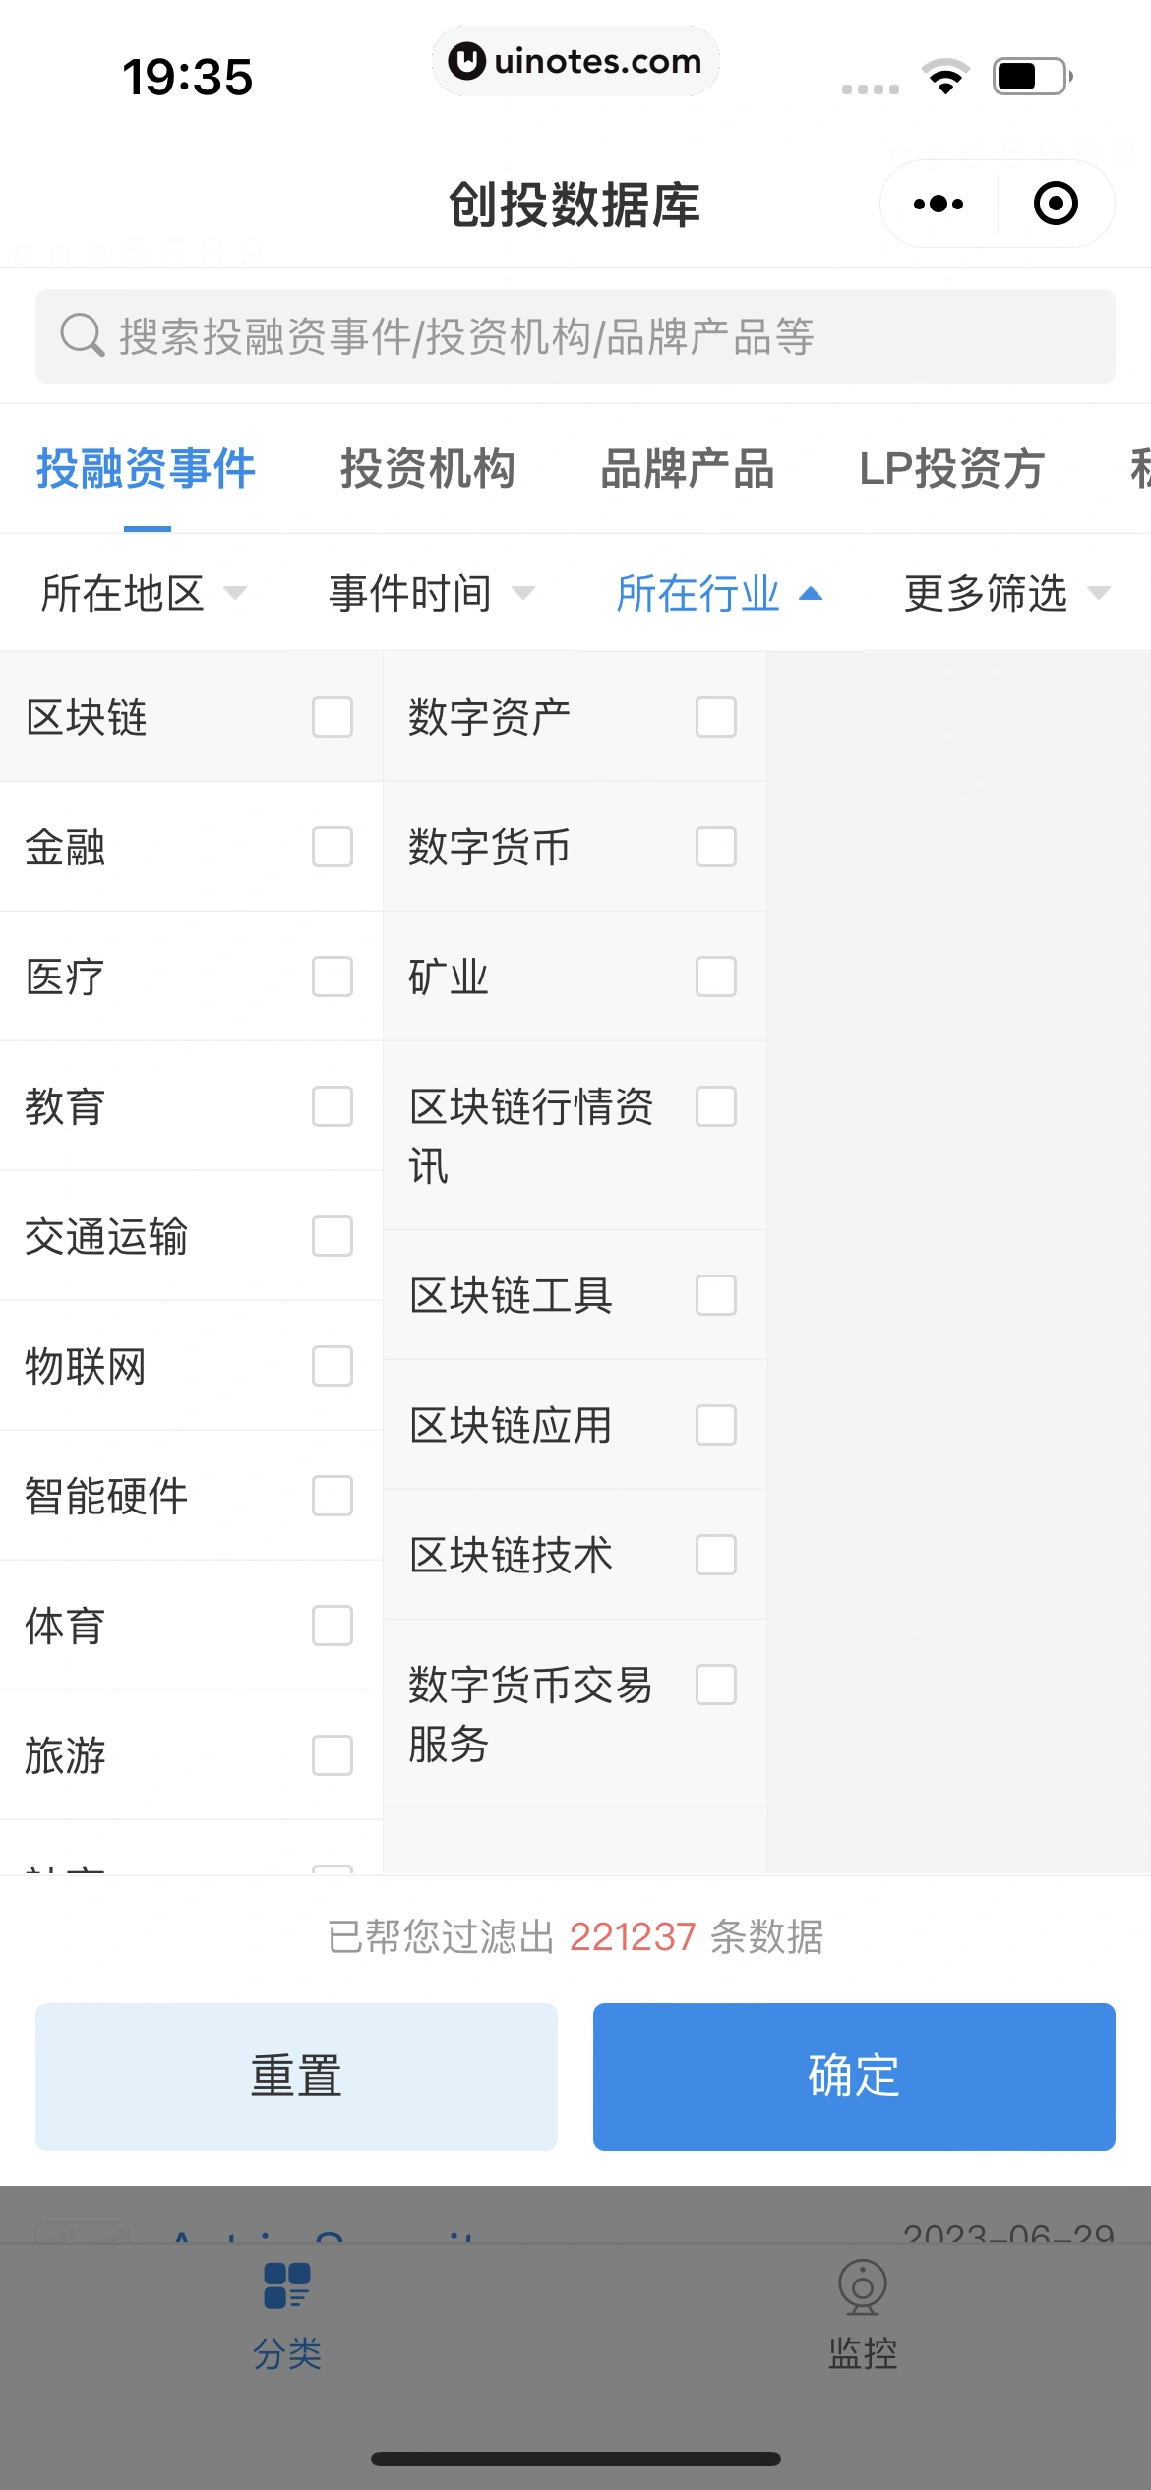The width and height of the screenshot is (1151, 2490).
Task: Select the LP投资方 tab
Action: 951,469
